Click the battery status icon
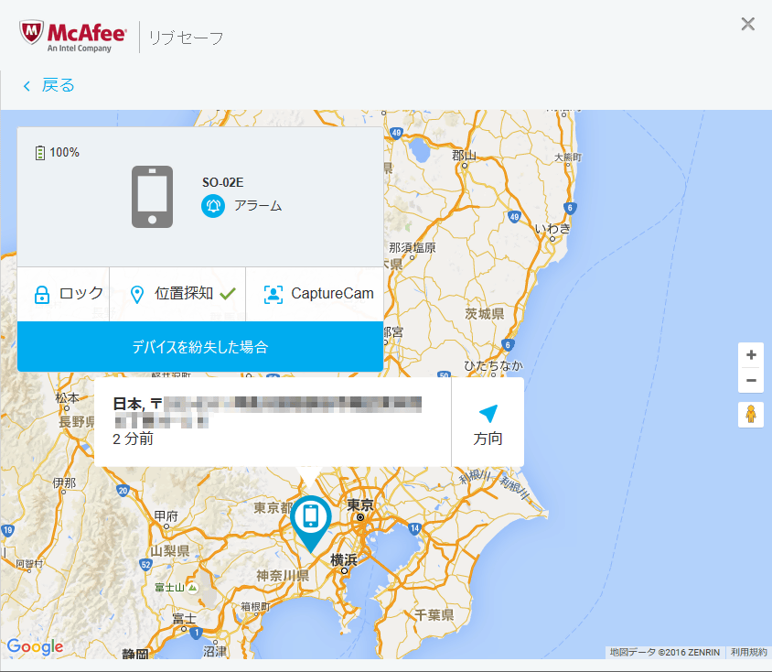 [40, 153]
